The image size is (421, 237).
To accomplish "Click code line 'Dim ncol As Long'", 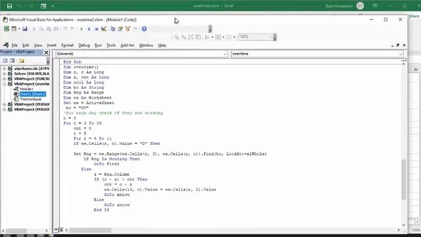I will click(x=84, y=82).
